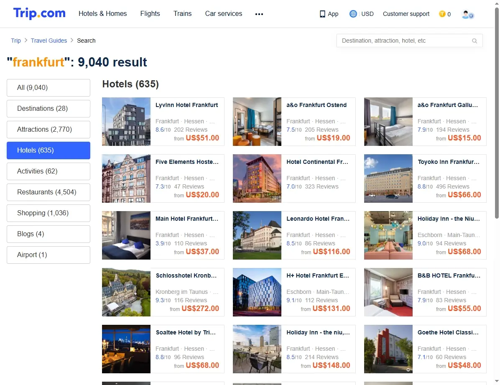500x385 pixels.
Task: Open Five Elements Hostel photo
Action: point(126,178)
